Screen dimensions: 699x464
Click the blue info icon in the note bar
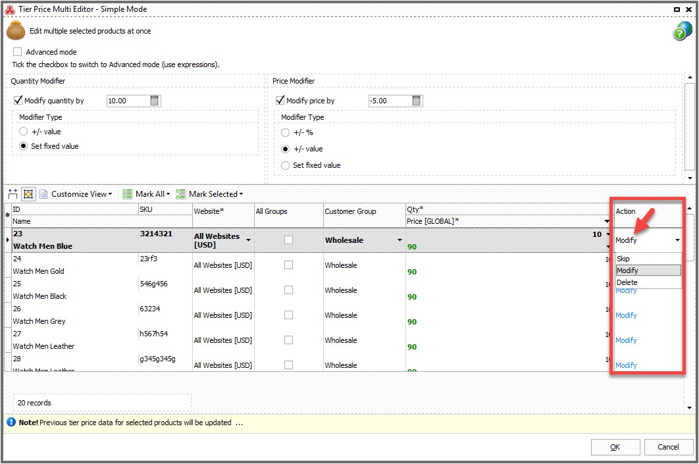pos(11,422)
